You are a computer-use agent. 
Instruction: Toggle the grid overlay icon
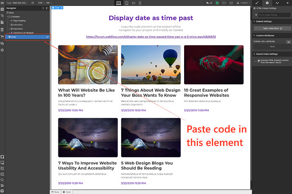click(2, 168)
